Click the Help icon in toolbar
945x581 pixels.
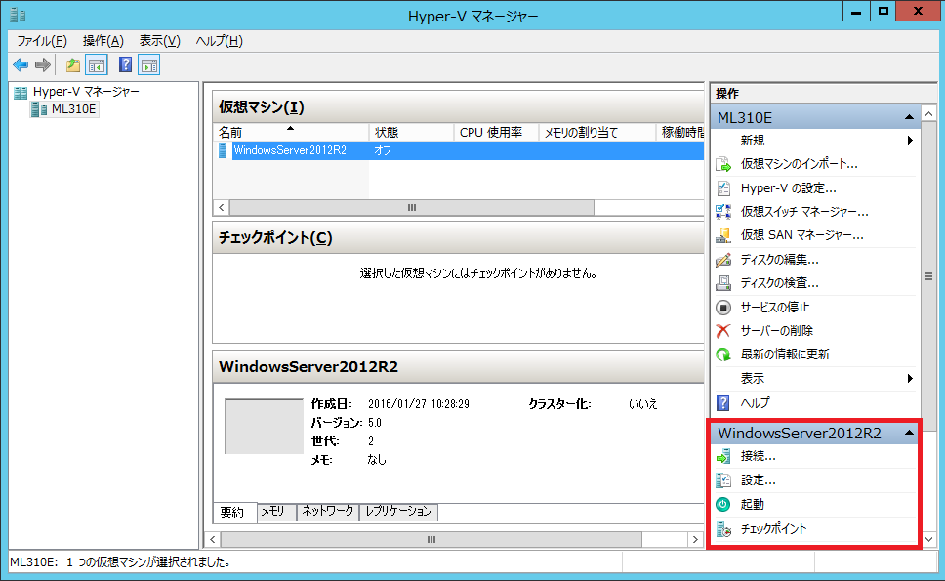125,65
